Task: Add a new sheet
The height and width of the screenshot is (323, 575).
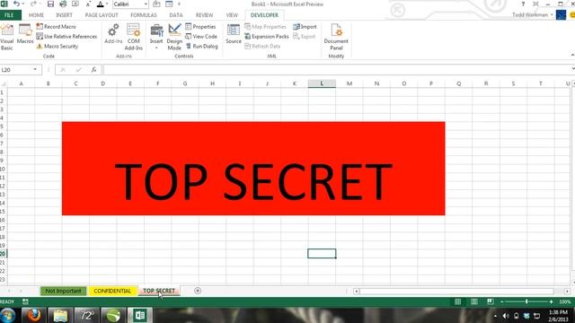Action: (x=198, y=291)
